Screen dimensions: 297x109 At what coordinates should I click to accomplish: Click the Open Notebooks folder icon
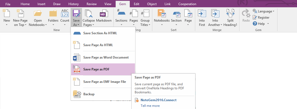click(x=38, y=13)
